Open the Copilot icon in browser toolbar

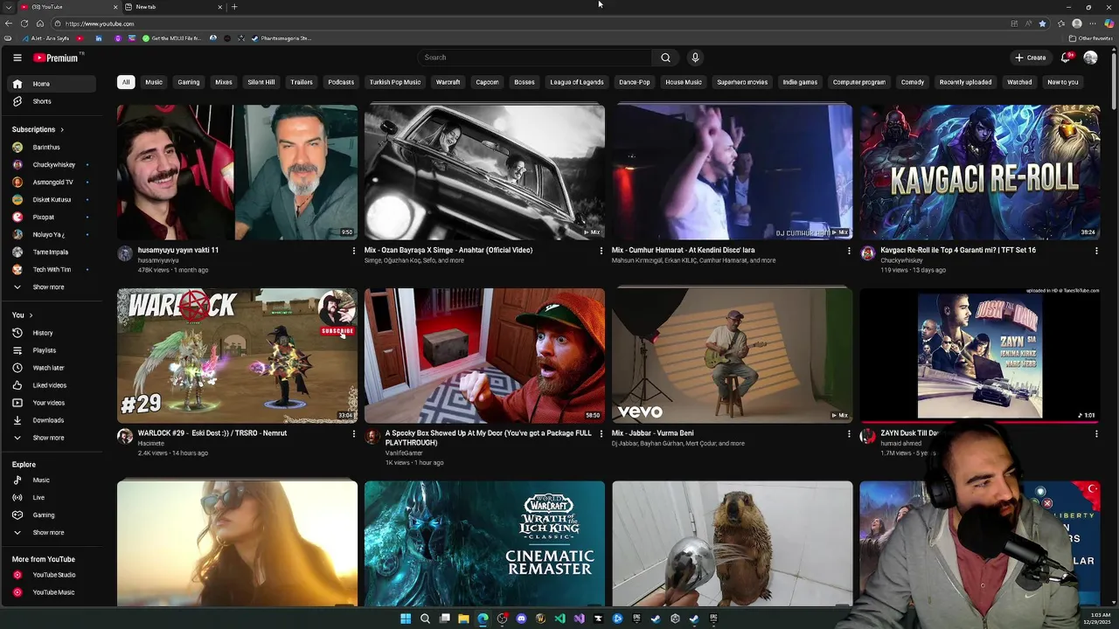pos(1109,24)
